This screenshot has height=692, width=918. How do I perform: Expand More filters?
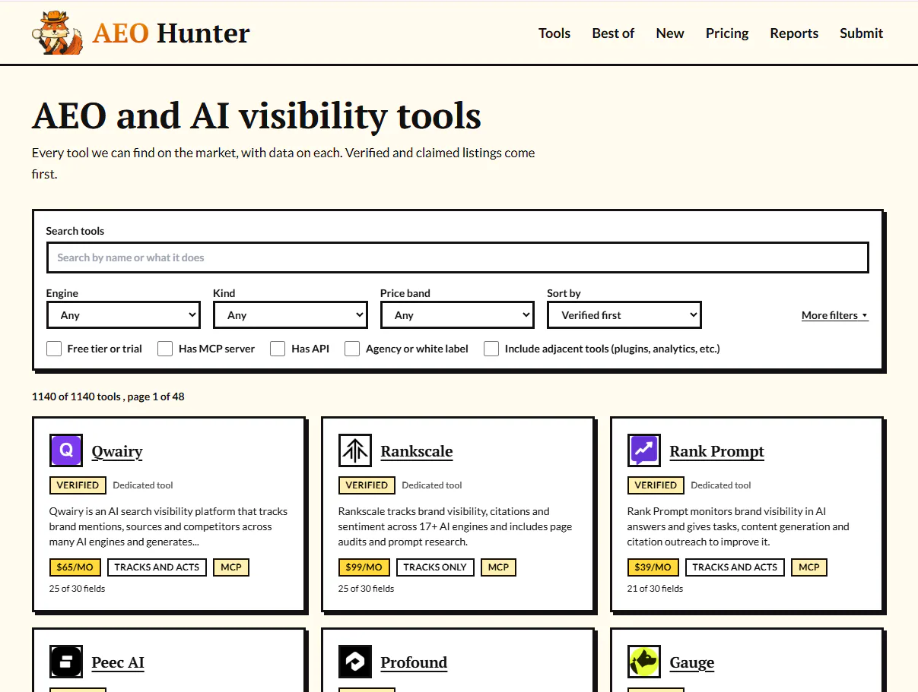click(x=834, y=315)
